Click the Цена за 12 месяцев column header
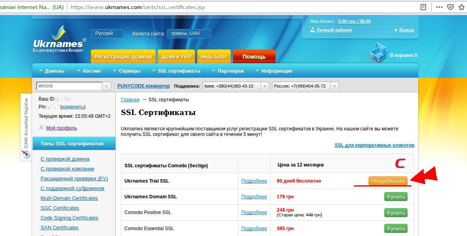 (x=300, y=165)
